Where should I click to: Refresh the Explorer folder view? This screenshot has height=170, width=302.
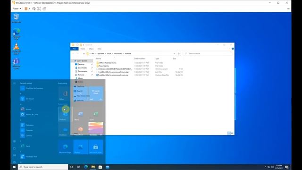179,53
